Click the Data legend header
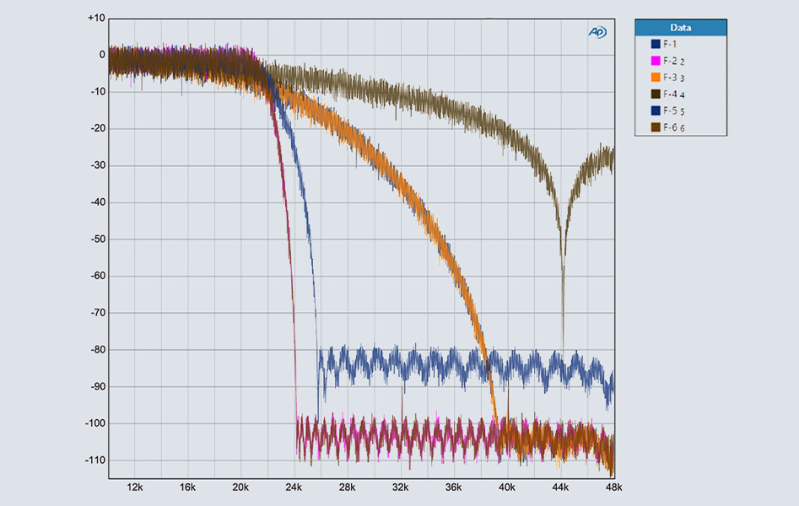 click(x=680, y=27)
